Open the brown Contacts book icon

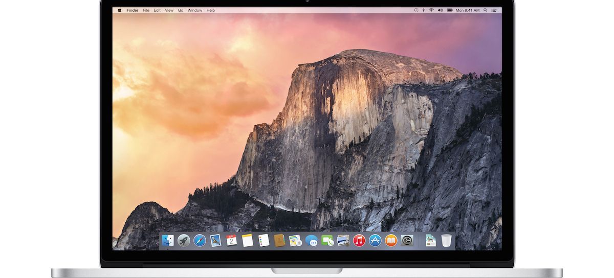[x=279, y=240]
